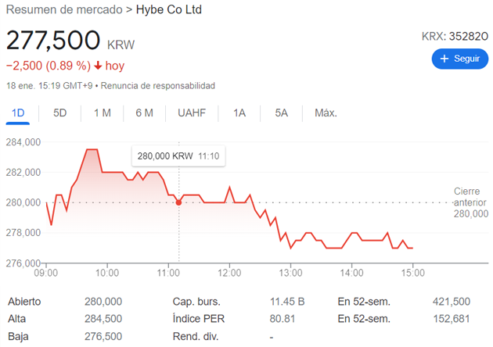Select the 1D time range tab
The height and width of the screenshot is (347, 493).
(18, 113)
